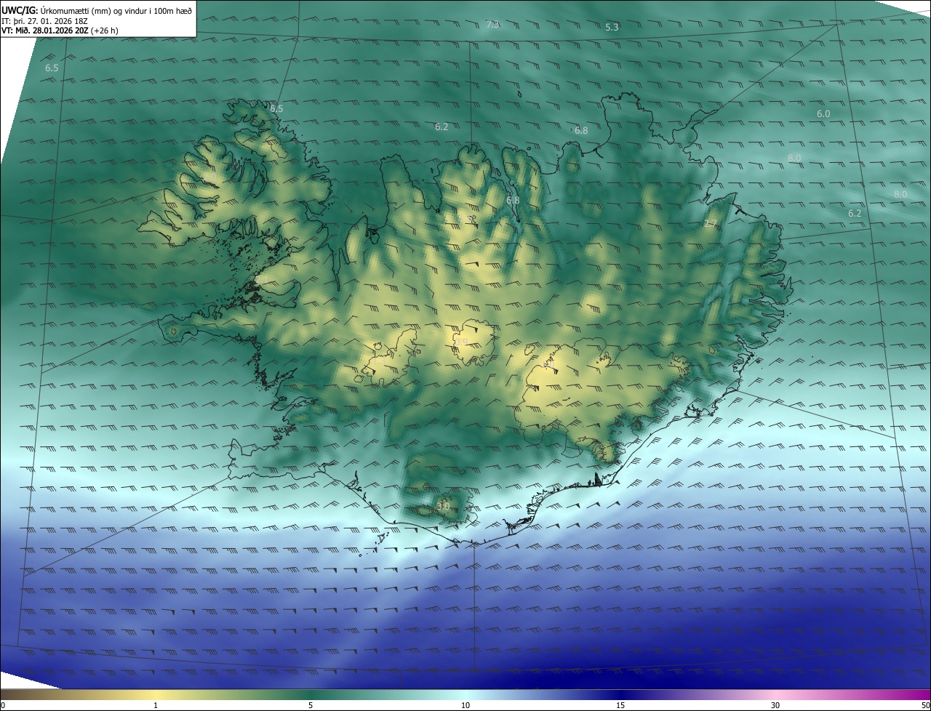Click the colorbar tick label 15
Image resolution: width=931 pixels, height=711 pixels.
(x=620, y=705)
